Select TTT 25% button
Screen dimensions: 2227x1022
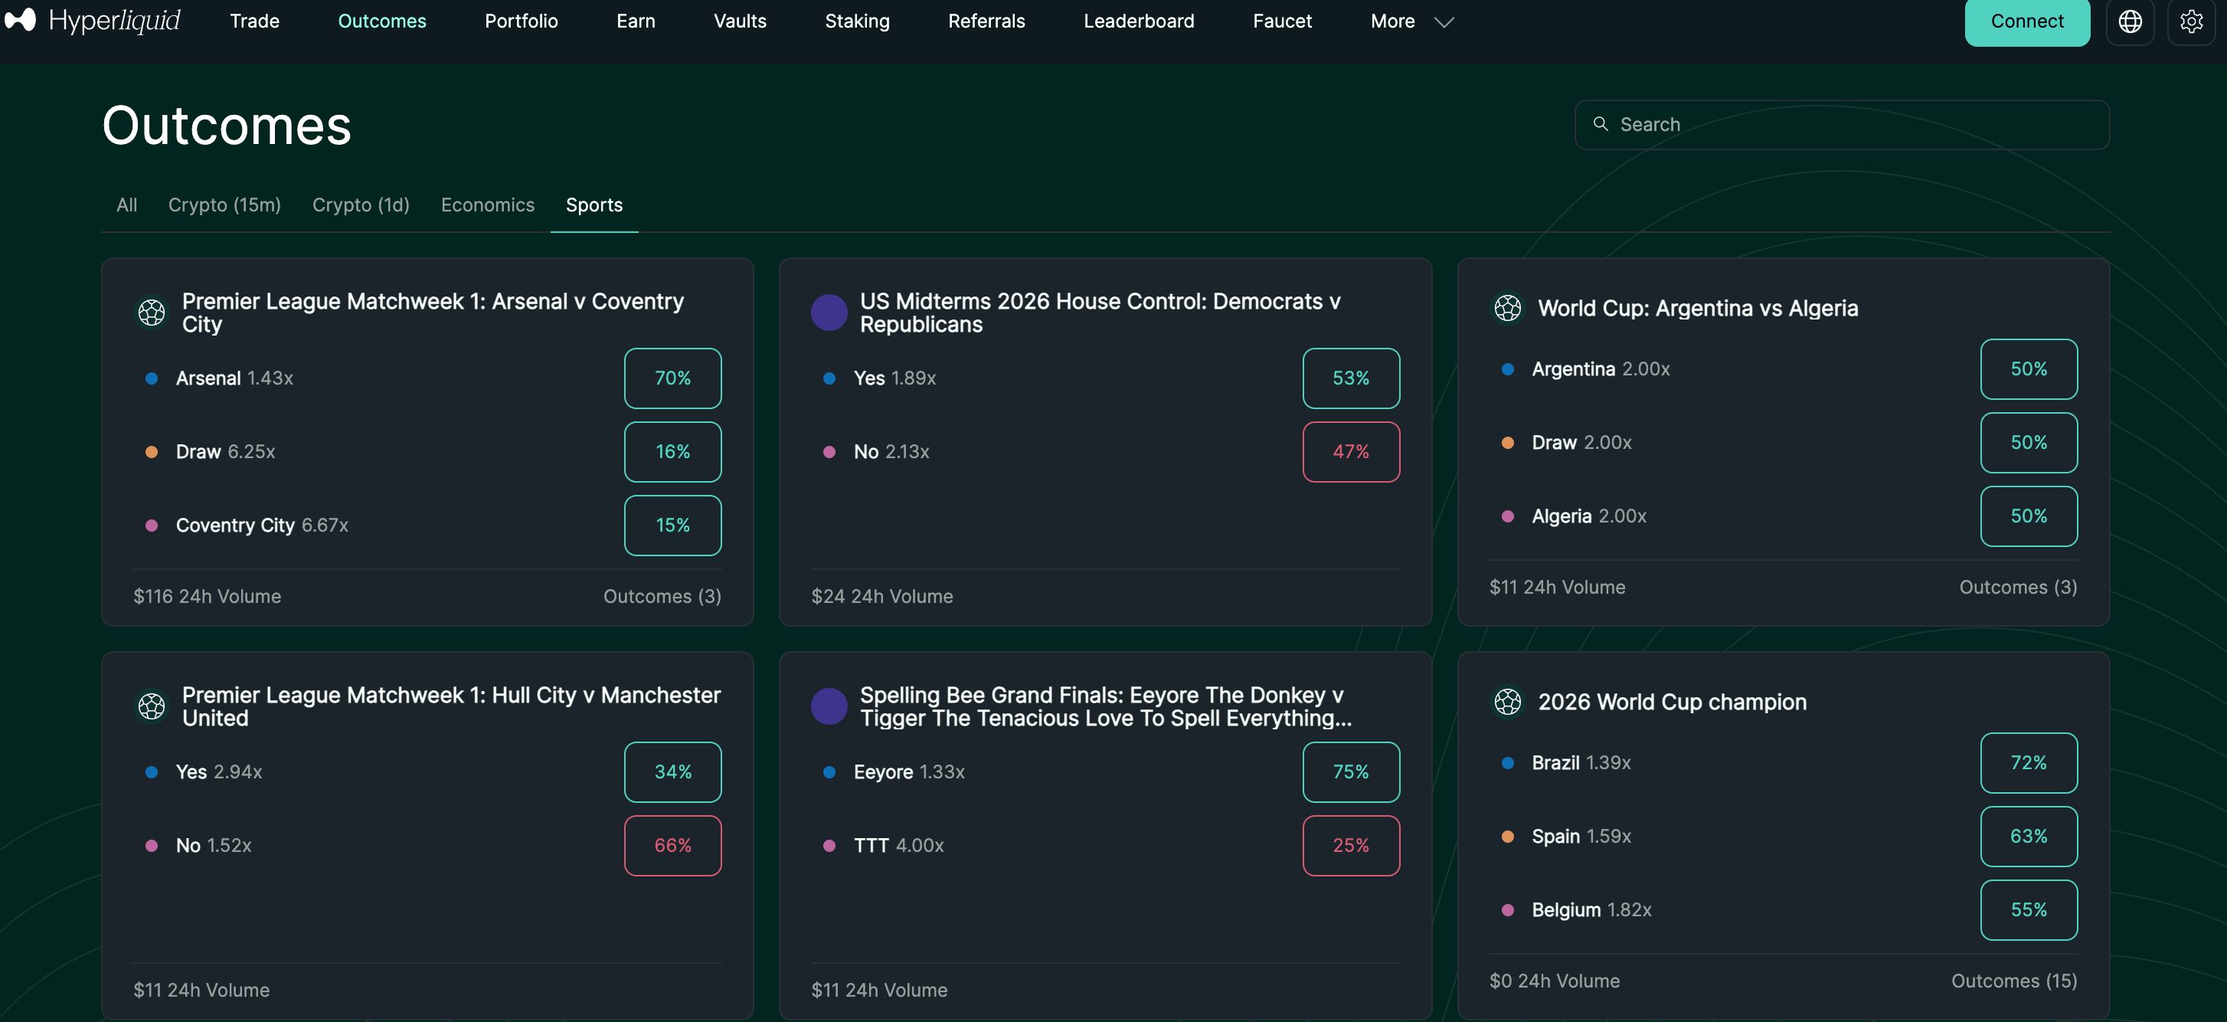[x=1350, y=846]
